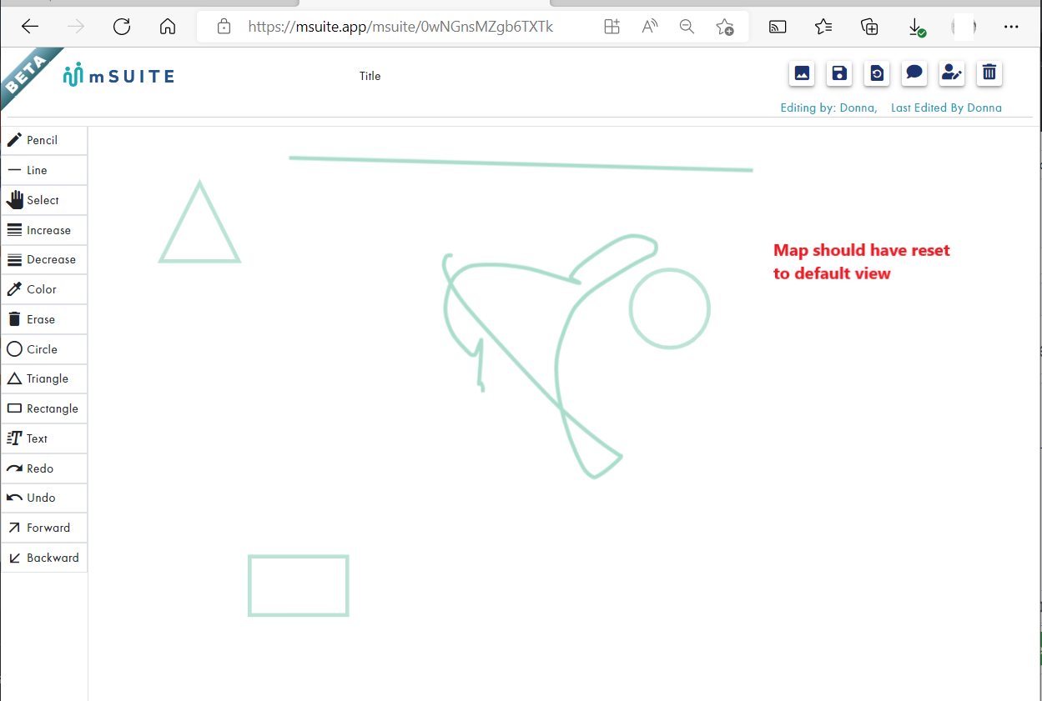Click the assign editor icon

pos(951,73)
